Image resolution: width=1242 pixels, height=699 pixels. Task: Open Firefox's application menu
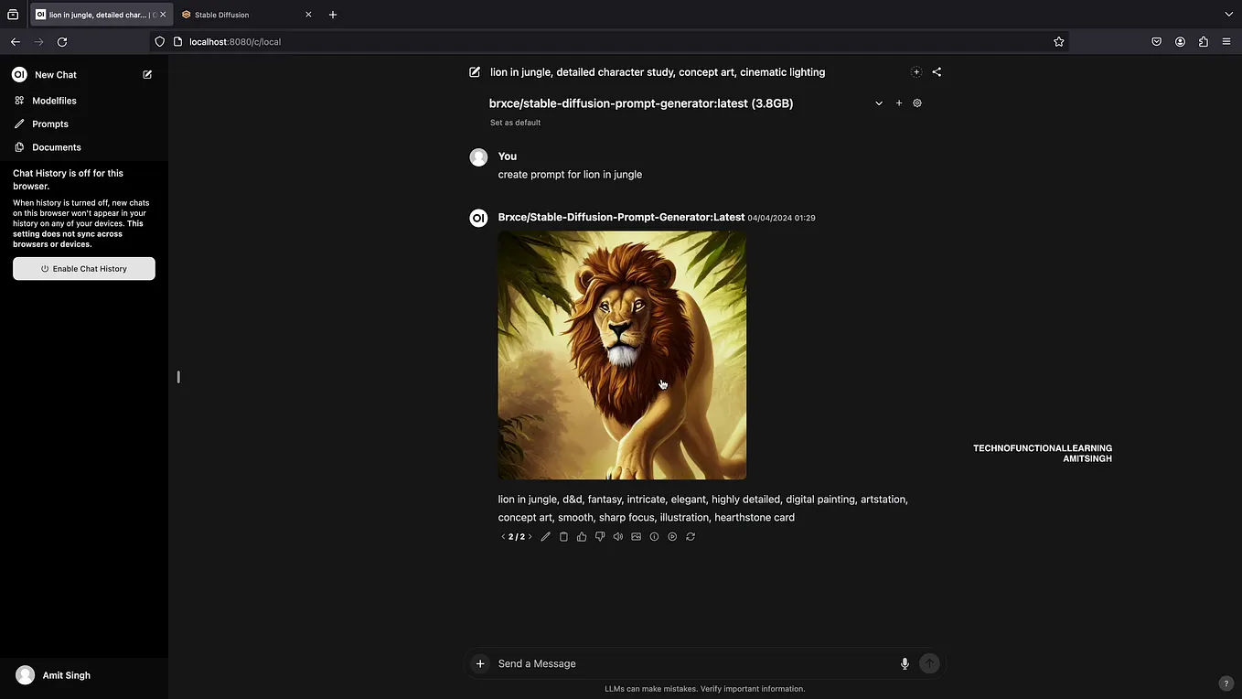click(x=1226, y=41)
